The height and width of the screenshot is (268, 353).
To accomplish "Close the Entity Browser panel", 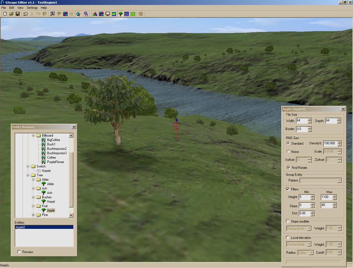I will click(x=74, y=127).
